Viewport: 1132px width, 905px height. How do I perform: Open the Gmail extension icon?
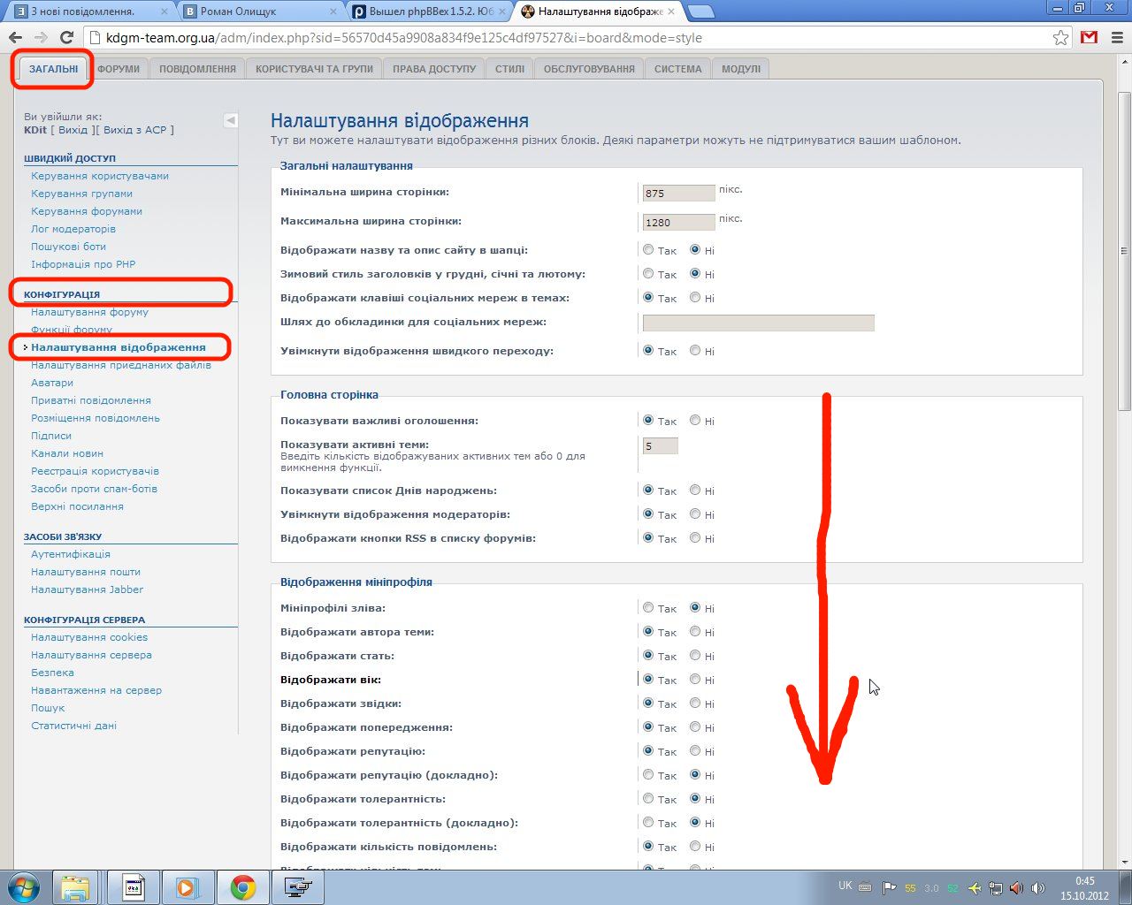1090,38
